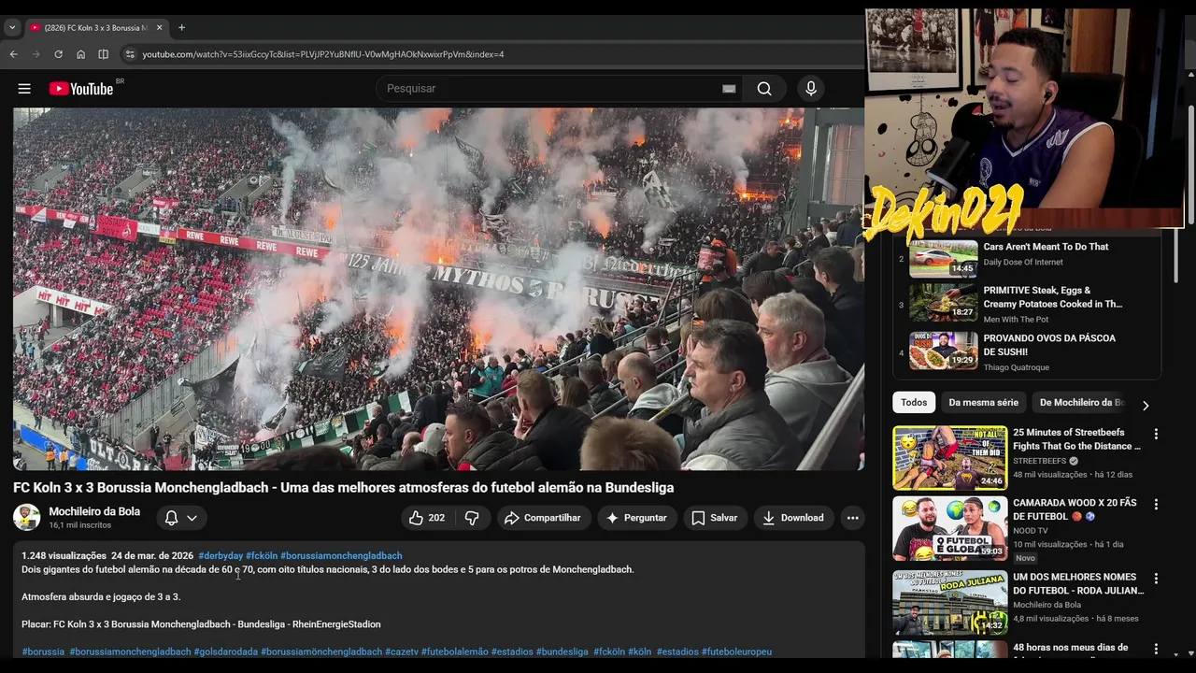Open browser home button
The height and width of the screenshot is (673, 1196).
[80, 54]
